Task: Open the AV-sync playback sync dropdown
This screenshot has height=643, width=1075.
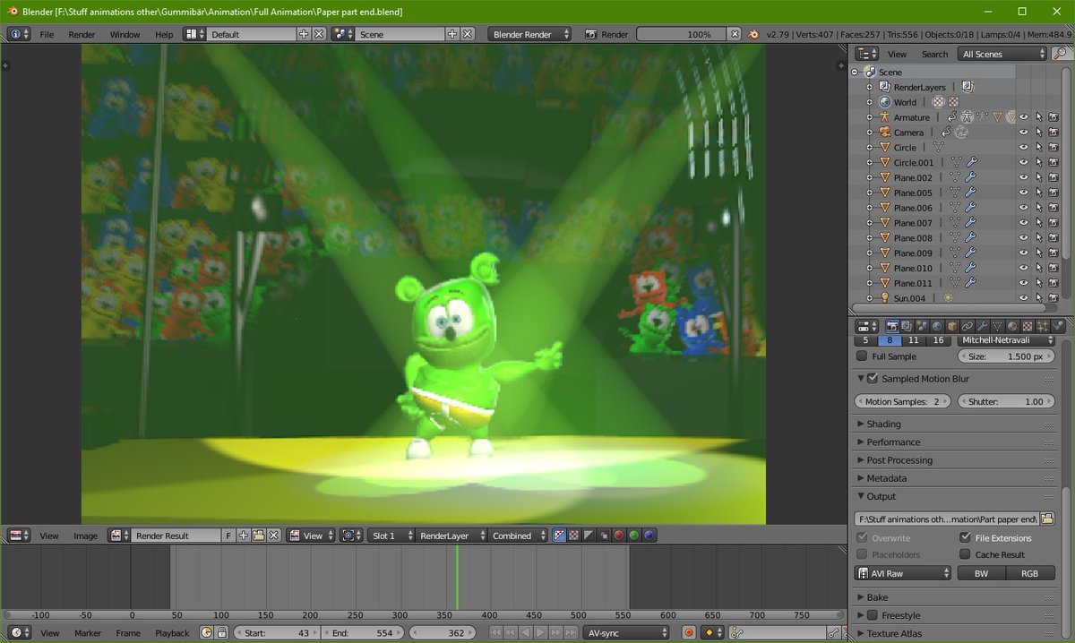Action: pos(626,632)
